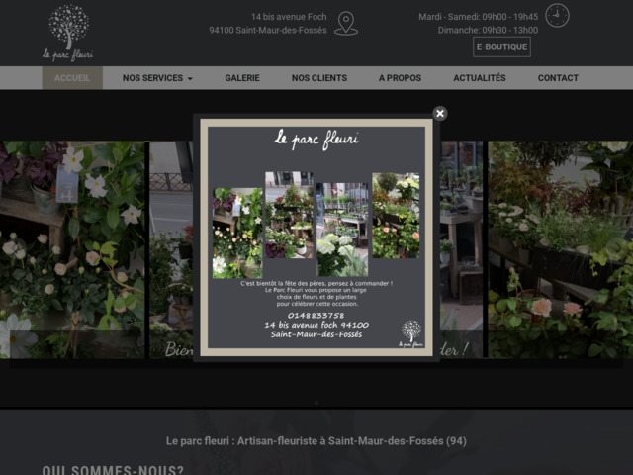
Task: Click the background slider image with white flowers on left
Action: pyautogui.click(x=72, y=249)
